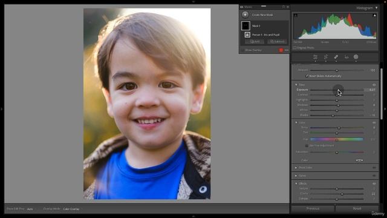Viewport: 387px width, 218px height.
Task: Expand the Curve section
Action: (x=296, y=176)
